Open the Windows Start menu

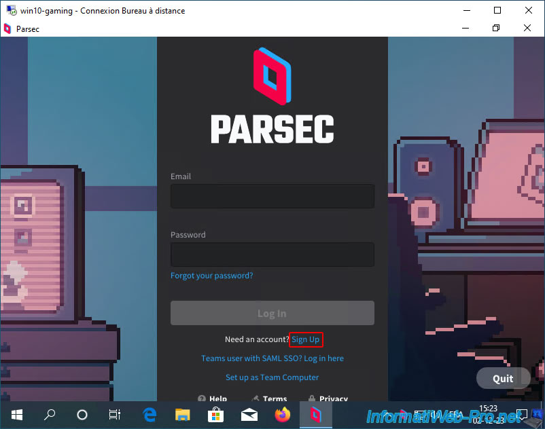coord(17,415)
